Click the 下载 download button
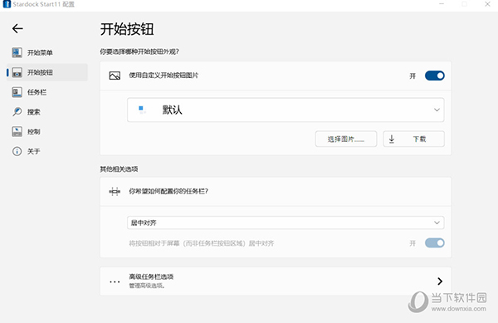 tap(413, 139)
